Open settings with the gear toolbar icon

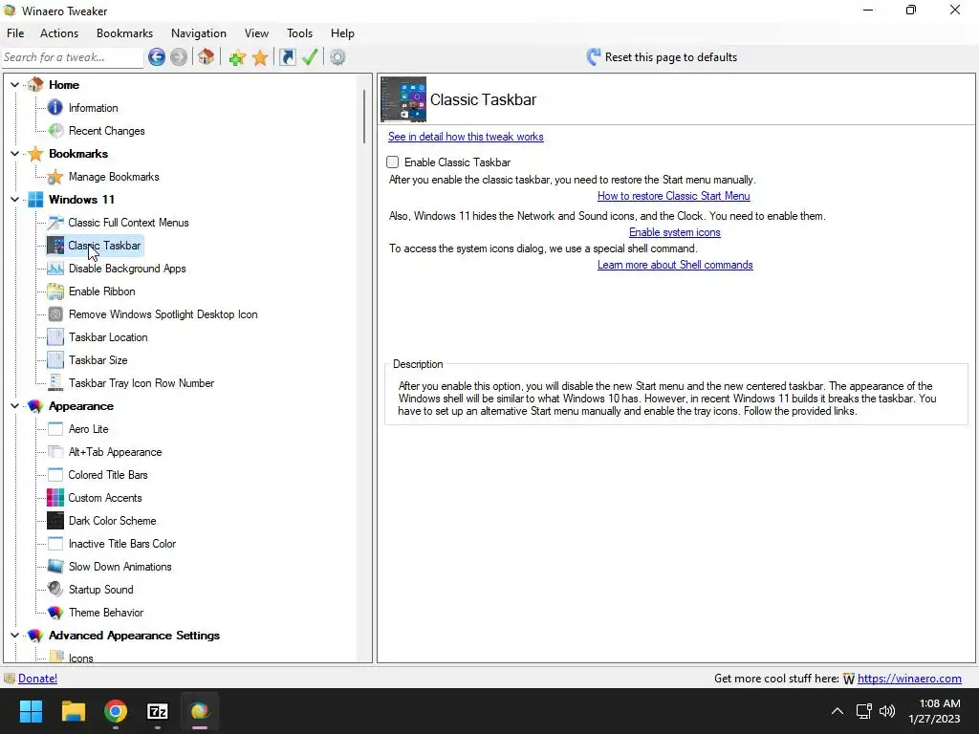[x=337, y=57]
